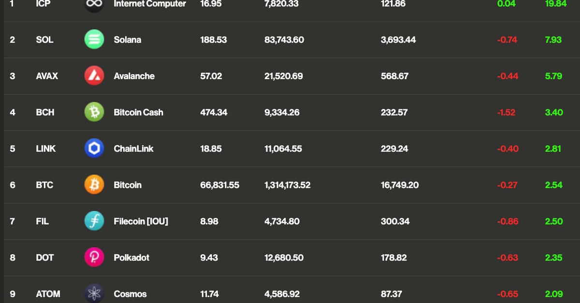The image size is (580, 303).
Task: Click the AVAX ticker symbol
Action: click(x=47, y=76)
